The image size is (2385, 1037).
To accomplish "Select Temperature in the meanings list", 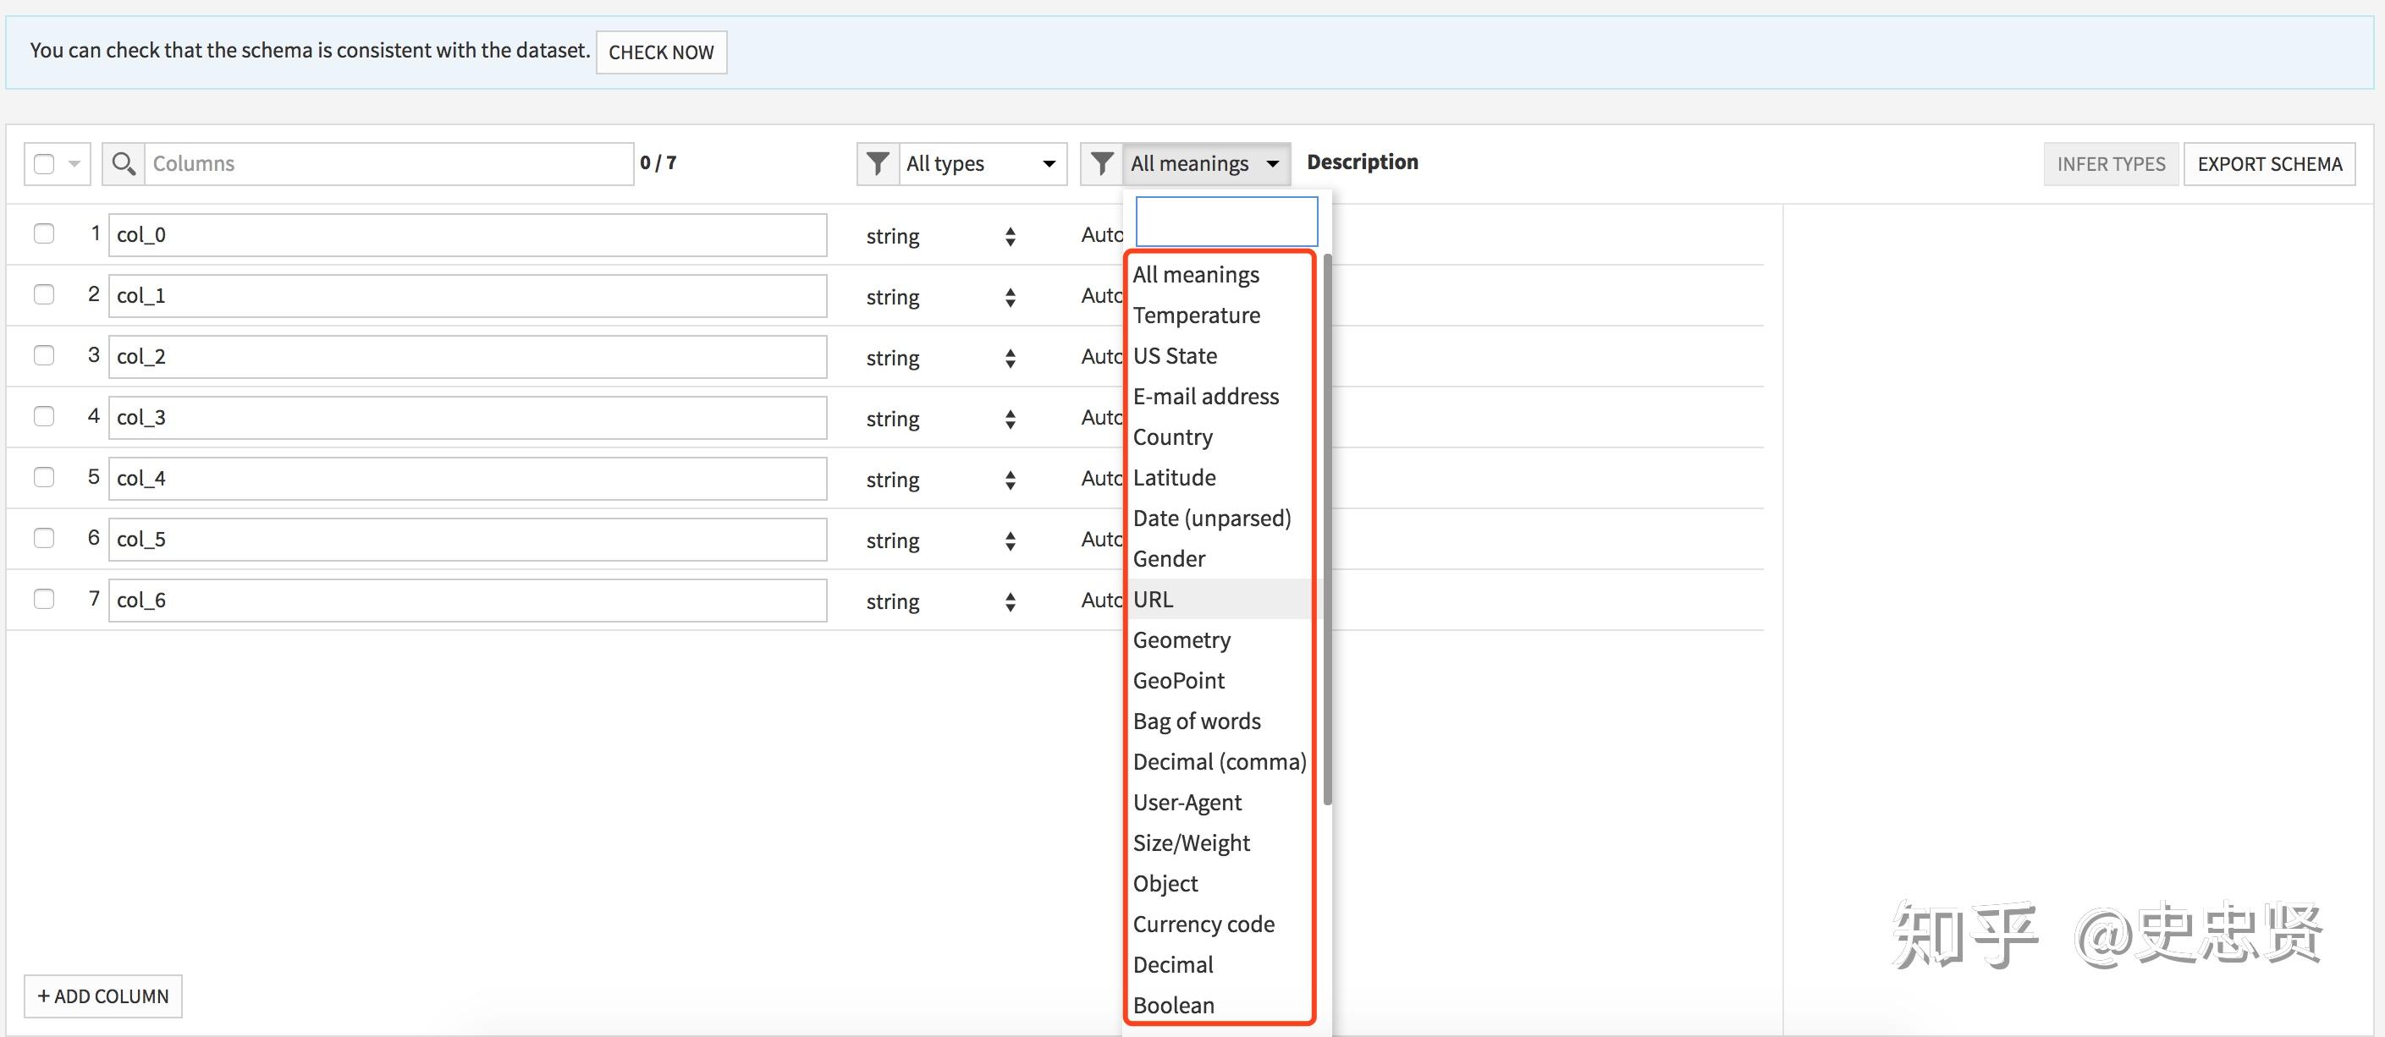I will pos(1196,315).
